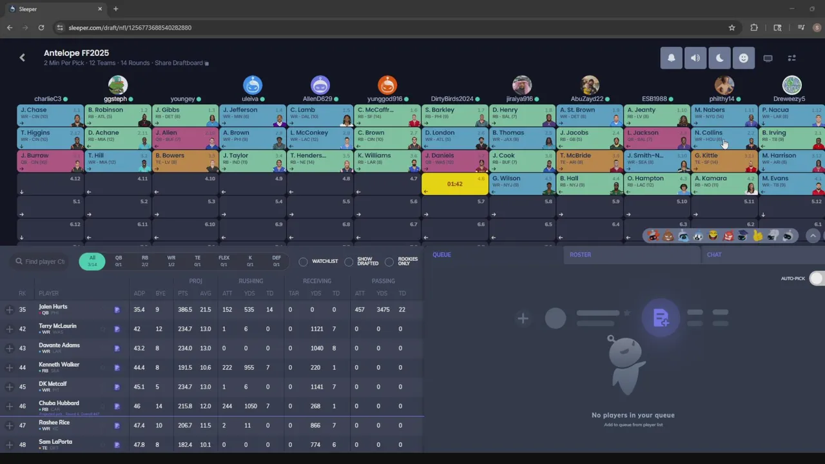Add Chuba Hubbard to queue with plus
This screenshot has width=825, height=464.
click(10, 407)
